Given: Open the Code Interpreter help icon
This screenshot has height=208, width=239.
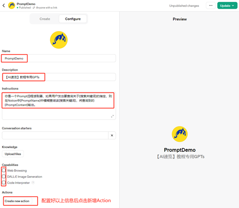Looking at the screenshot, I should [x=33, y=182].
